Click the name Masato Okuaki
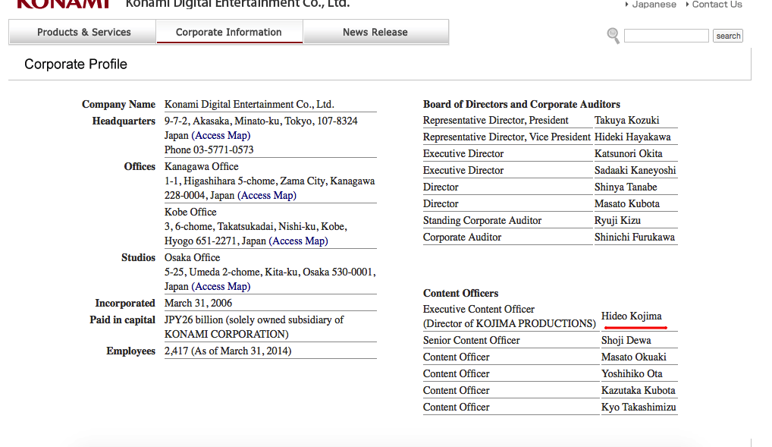Viewport: 772px width, 447px height. point(634,357)
